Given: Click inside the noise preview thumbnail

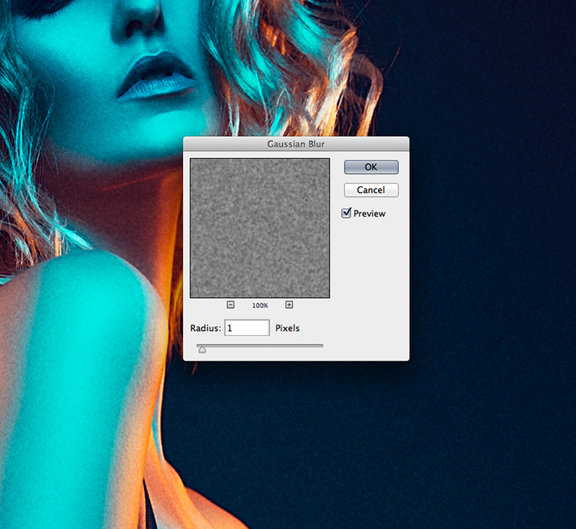Looking at the screenshot, I should point(260,228).
